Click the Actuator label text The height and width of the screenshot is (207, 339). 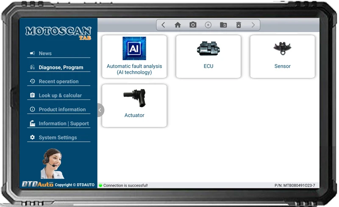[x=134, y=115]
